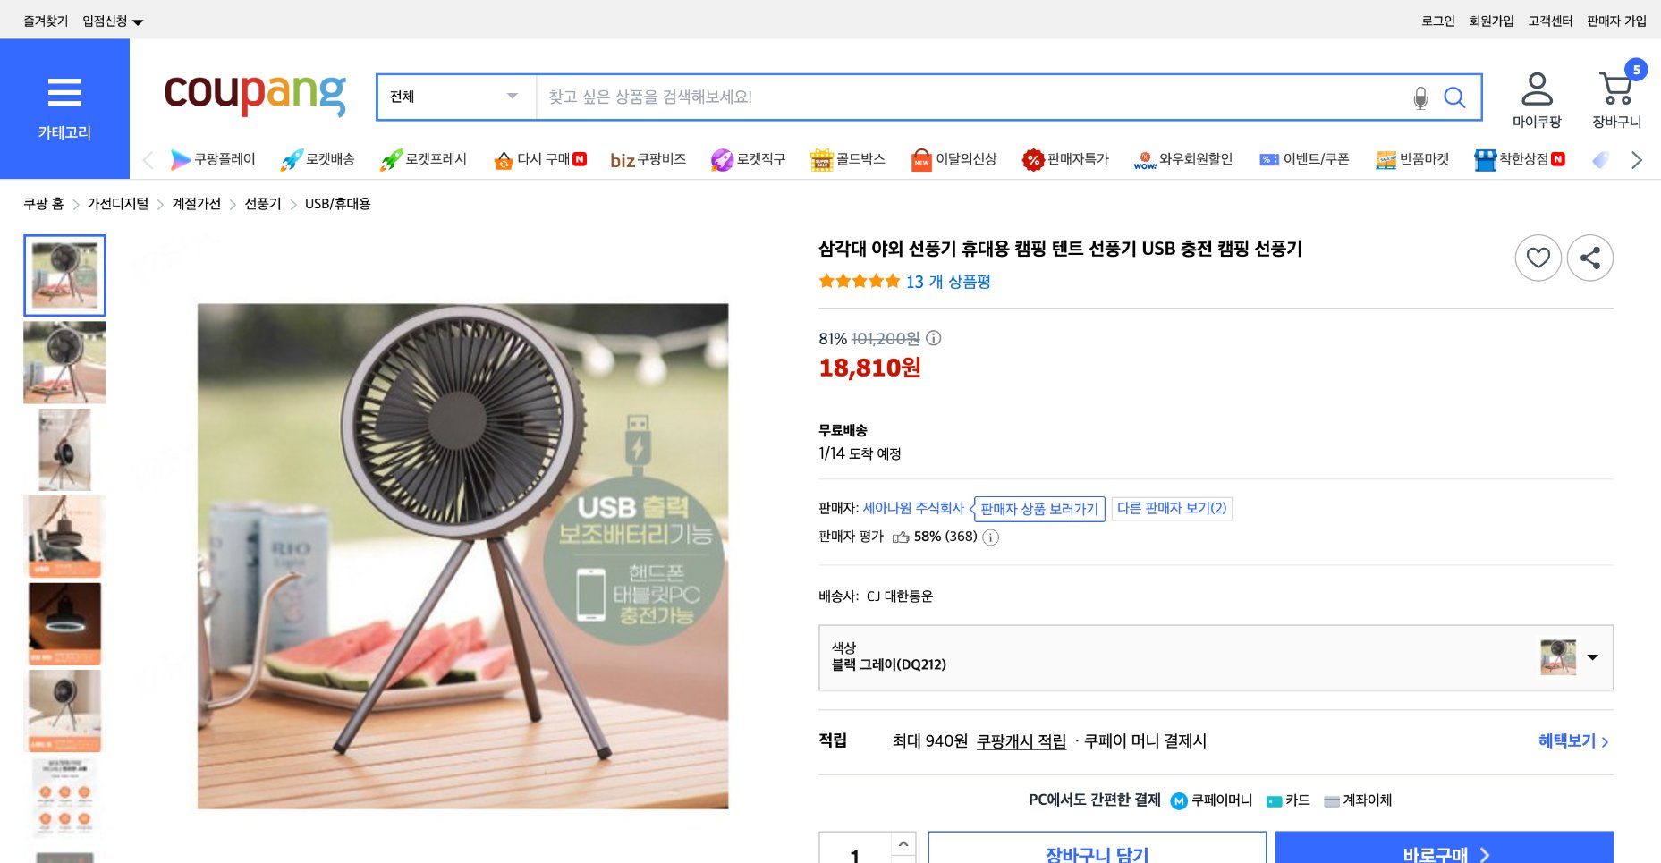Click the 골드박스 gift box icon
Screen dimensions: 1661x863
click(x=823, y=159)
